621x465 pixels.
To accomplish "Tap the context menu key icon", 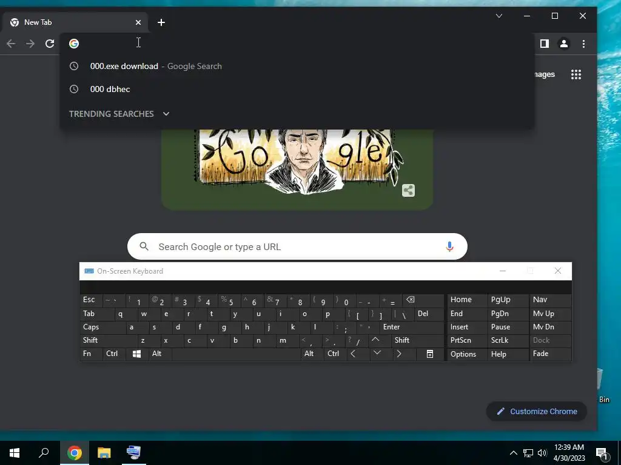I will point(430,354).
